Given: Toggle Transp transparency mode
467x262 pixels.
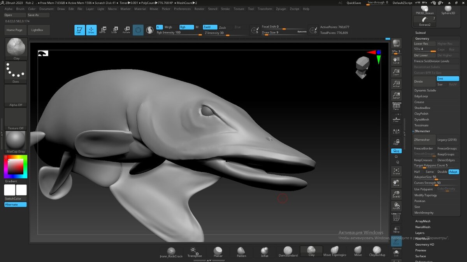Looking at the screenshot, I should tap(396, 229).
